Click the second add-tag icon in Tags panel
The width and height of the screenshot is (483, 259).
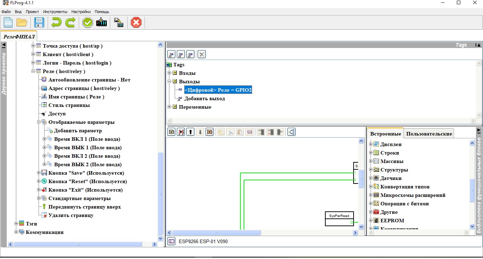pyautogui.click(x=181, y=54)
